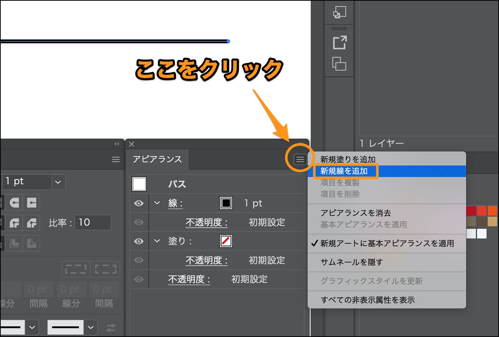Open dock panel icon with small nested squares
The width and height of the screenshot is (499, 337).
pyautogui.click(x=339, y=12)
